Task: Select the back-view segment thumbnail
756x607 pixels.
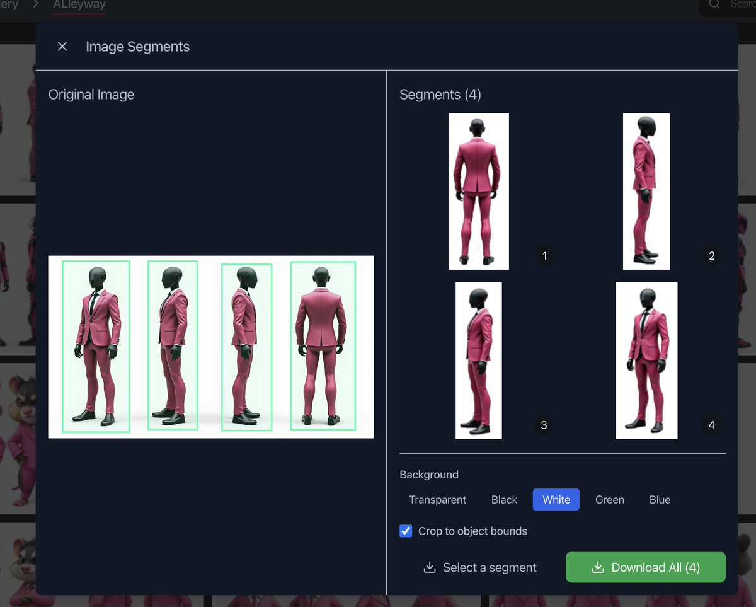Action: [x=478, y=191]
